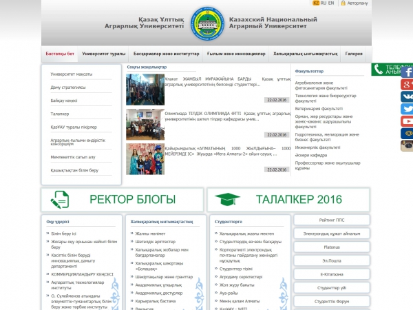Read the Ұлағат ЖАМБЫЛ МҰРАЖАЙЫНА БАРДЫ news item
This screenshot has width=413, height=310.
click(x=228, y=82)
